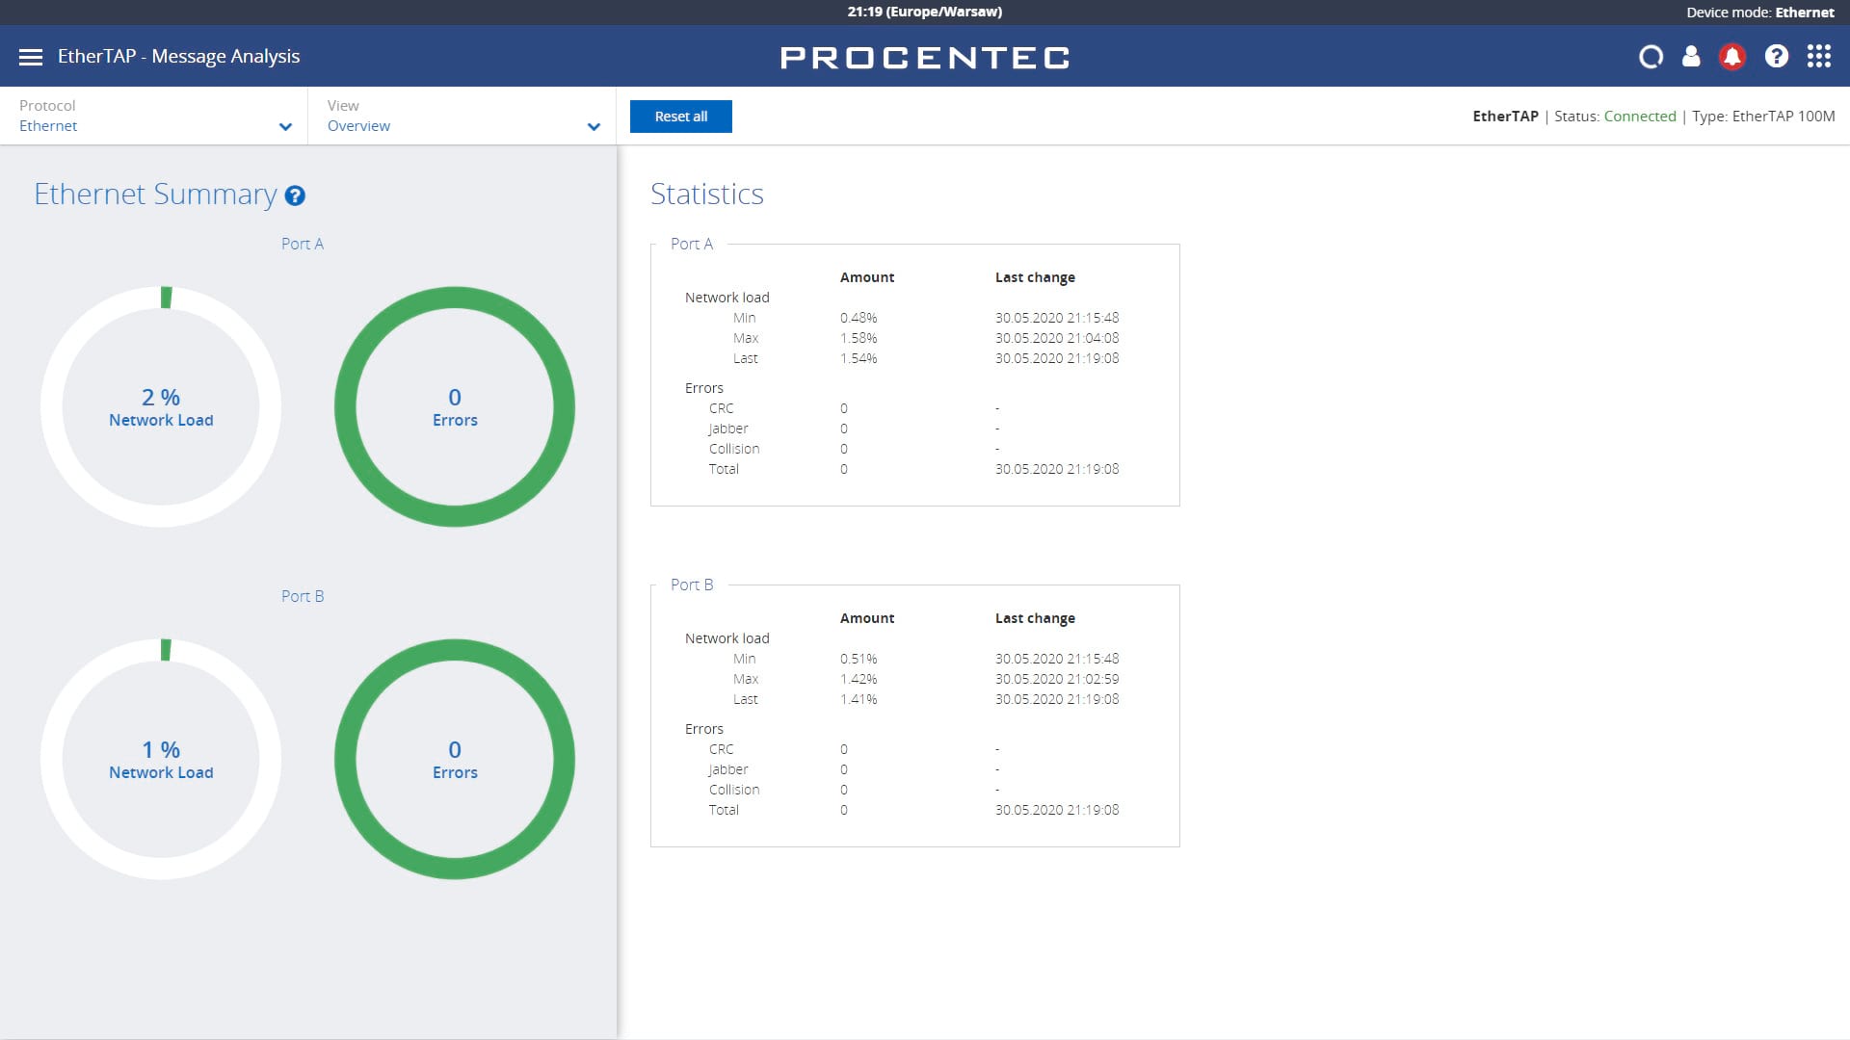Click Port B 0 Errors gauge

tap(455, 759)
